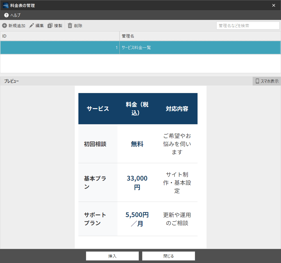This screenshot has width=281, height=263.
Task: Click the 5,500円／月 price cell
Action: click(x=137, y=219)
